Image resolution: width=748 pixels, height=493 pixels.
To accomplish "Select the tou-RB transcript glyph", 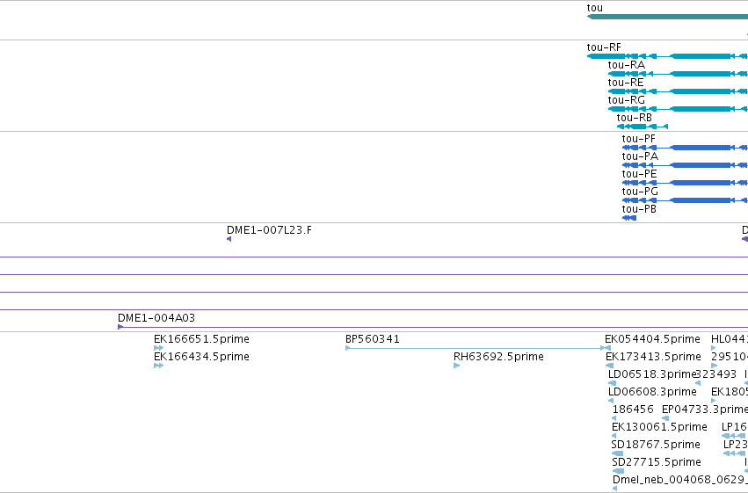I will (x=643, y=127).
